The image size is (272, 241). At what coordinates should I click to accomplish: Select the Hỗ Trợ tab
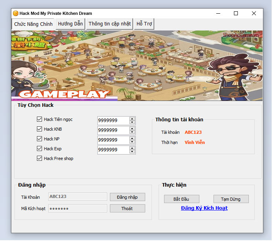click(x=144, y=24)
